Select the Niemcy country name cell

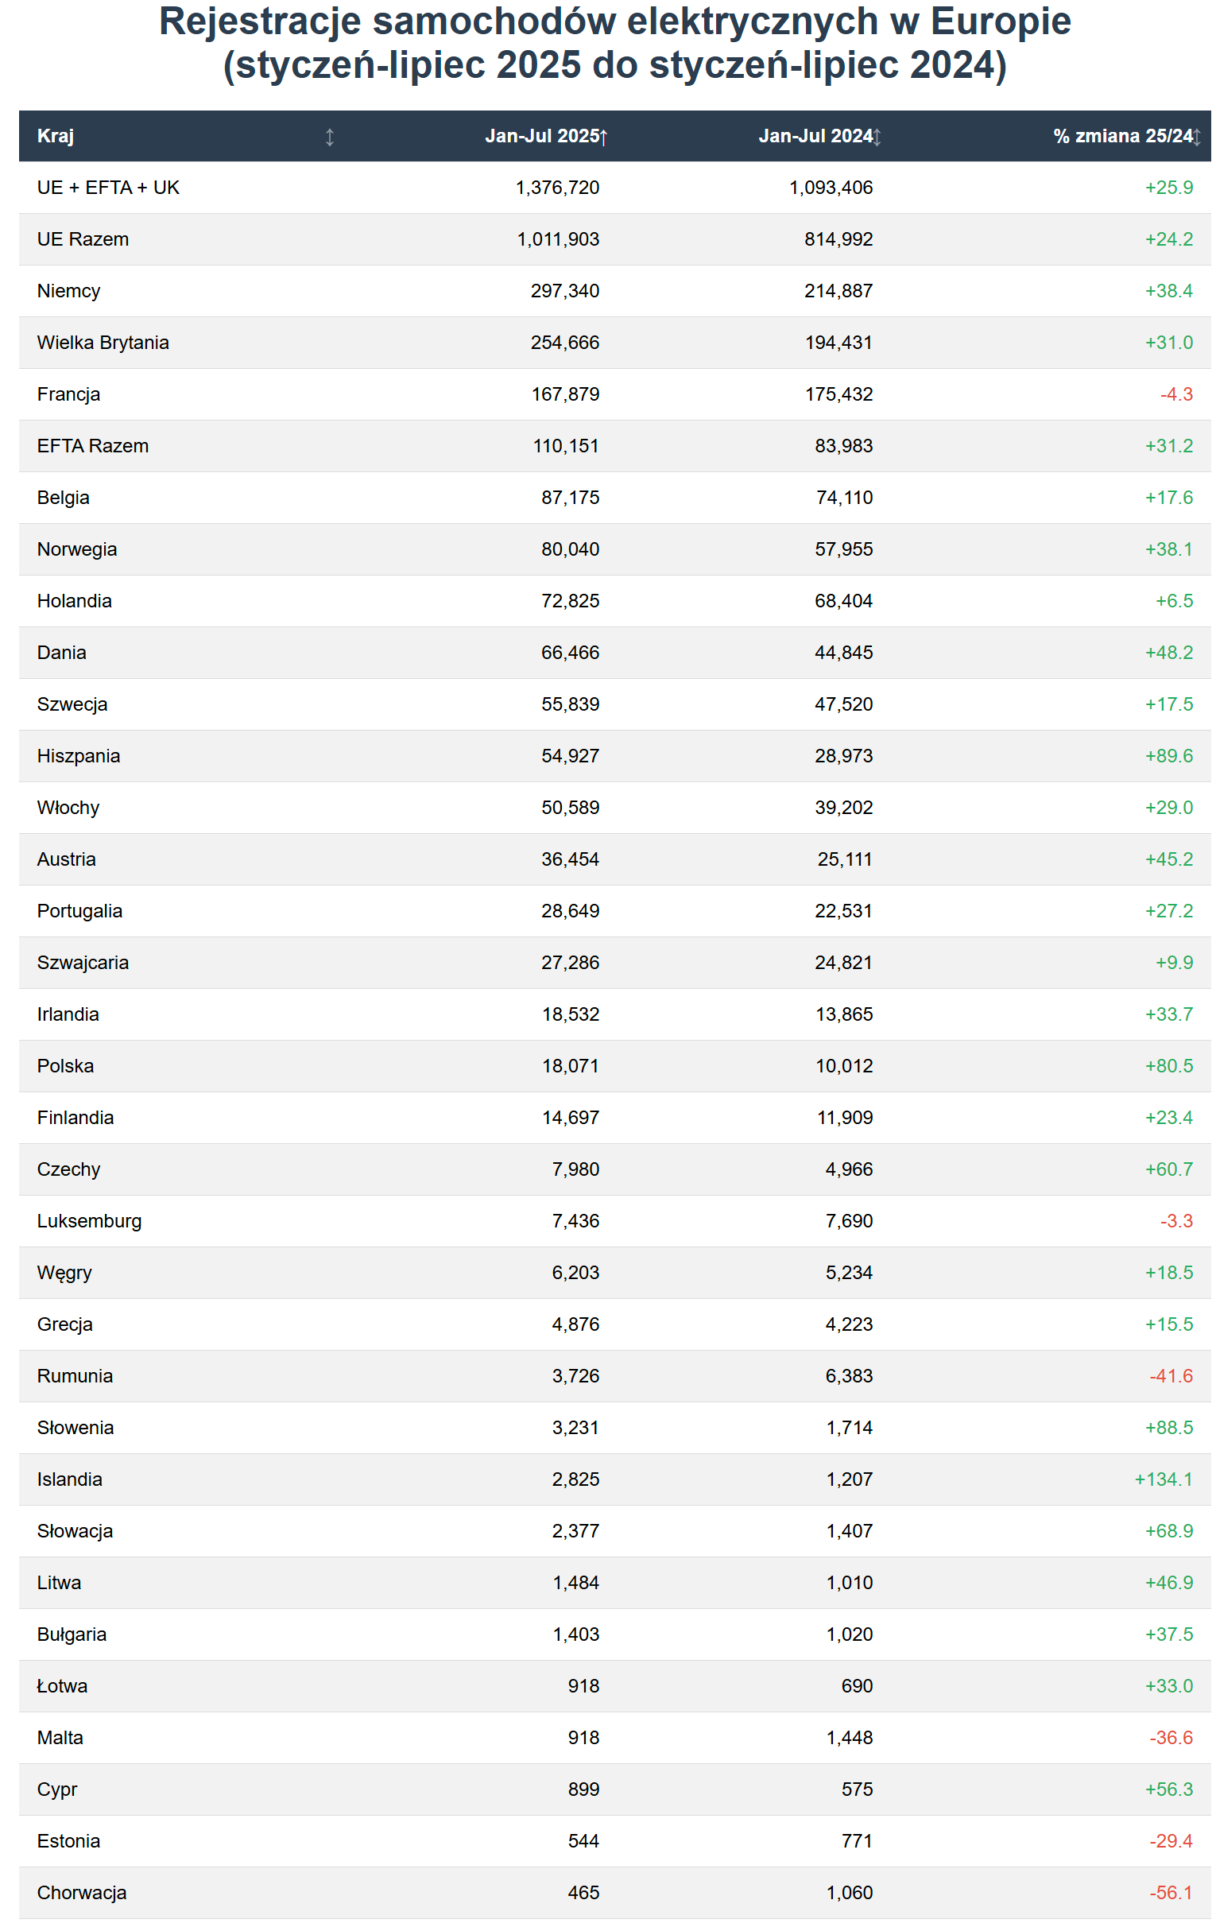click(69, 290)
